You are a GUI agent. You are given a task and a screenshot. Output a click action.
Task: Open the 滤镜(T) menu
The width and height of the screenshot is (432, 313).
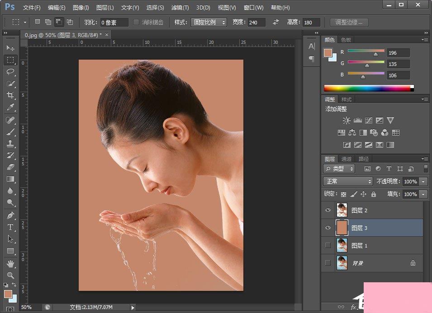(x=180, y=8)
